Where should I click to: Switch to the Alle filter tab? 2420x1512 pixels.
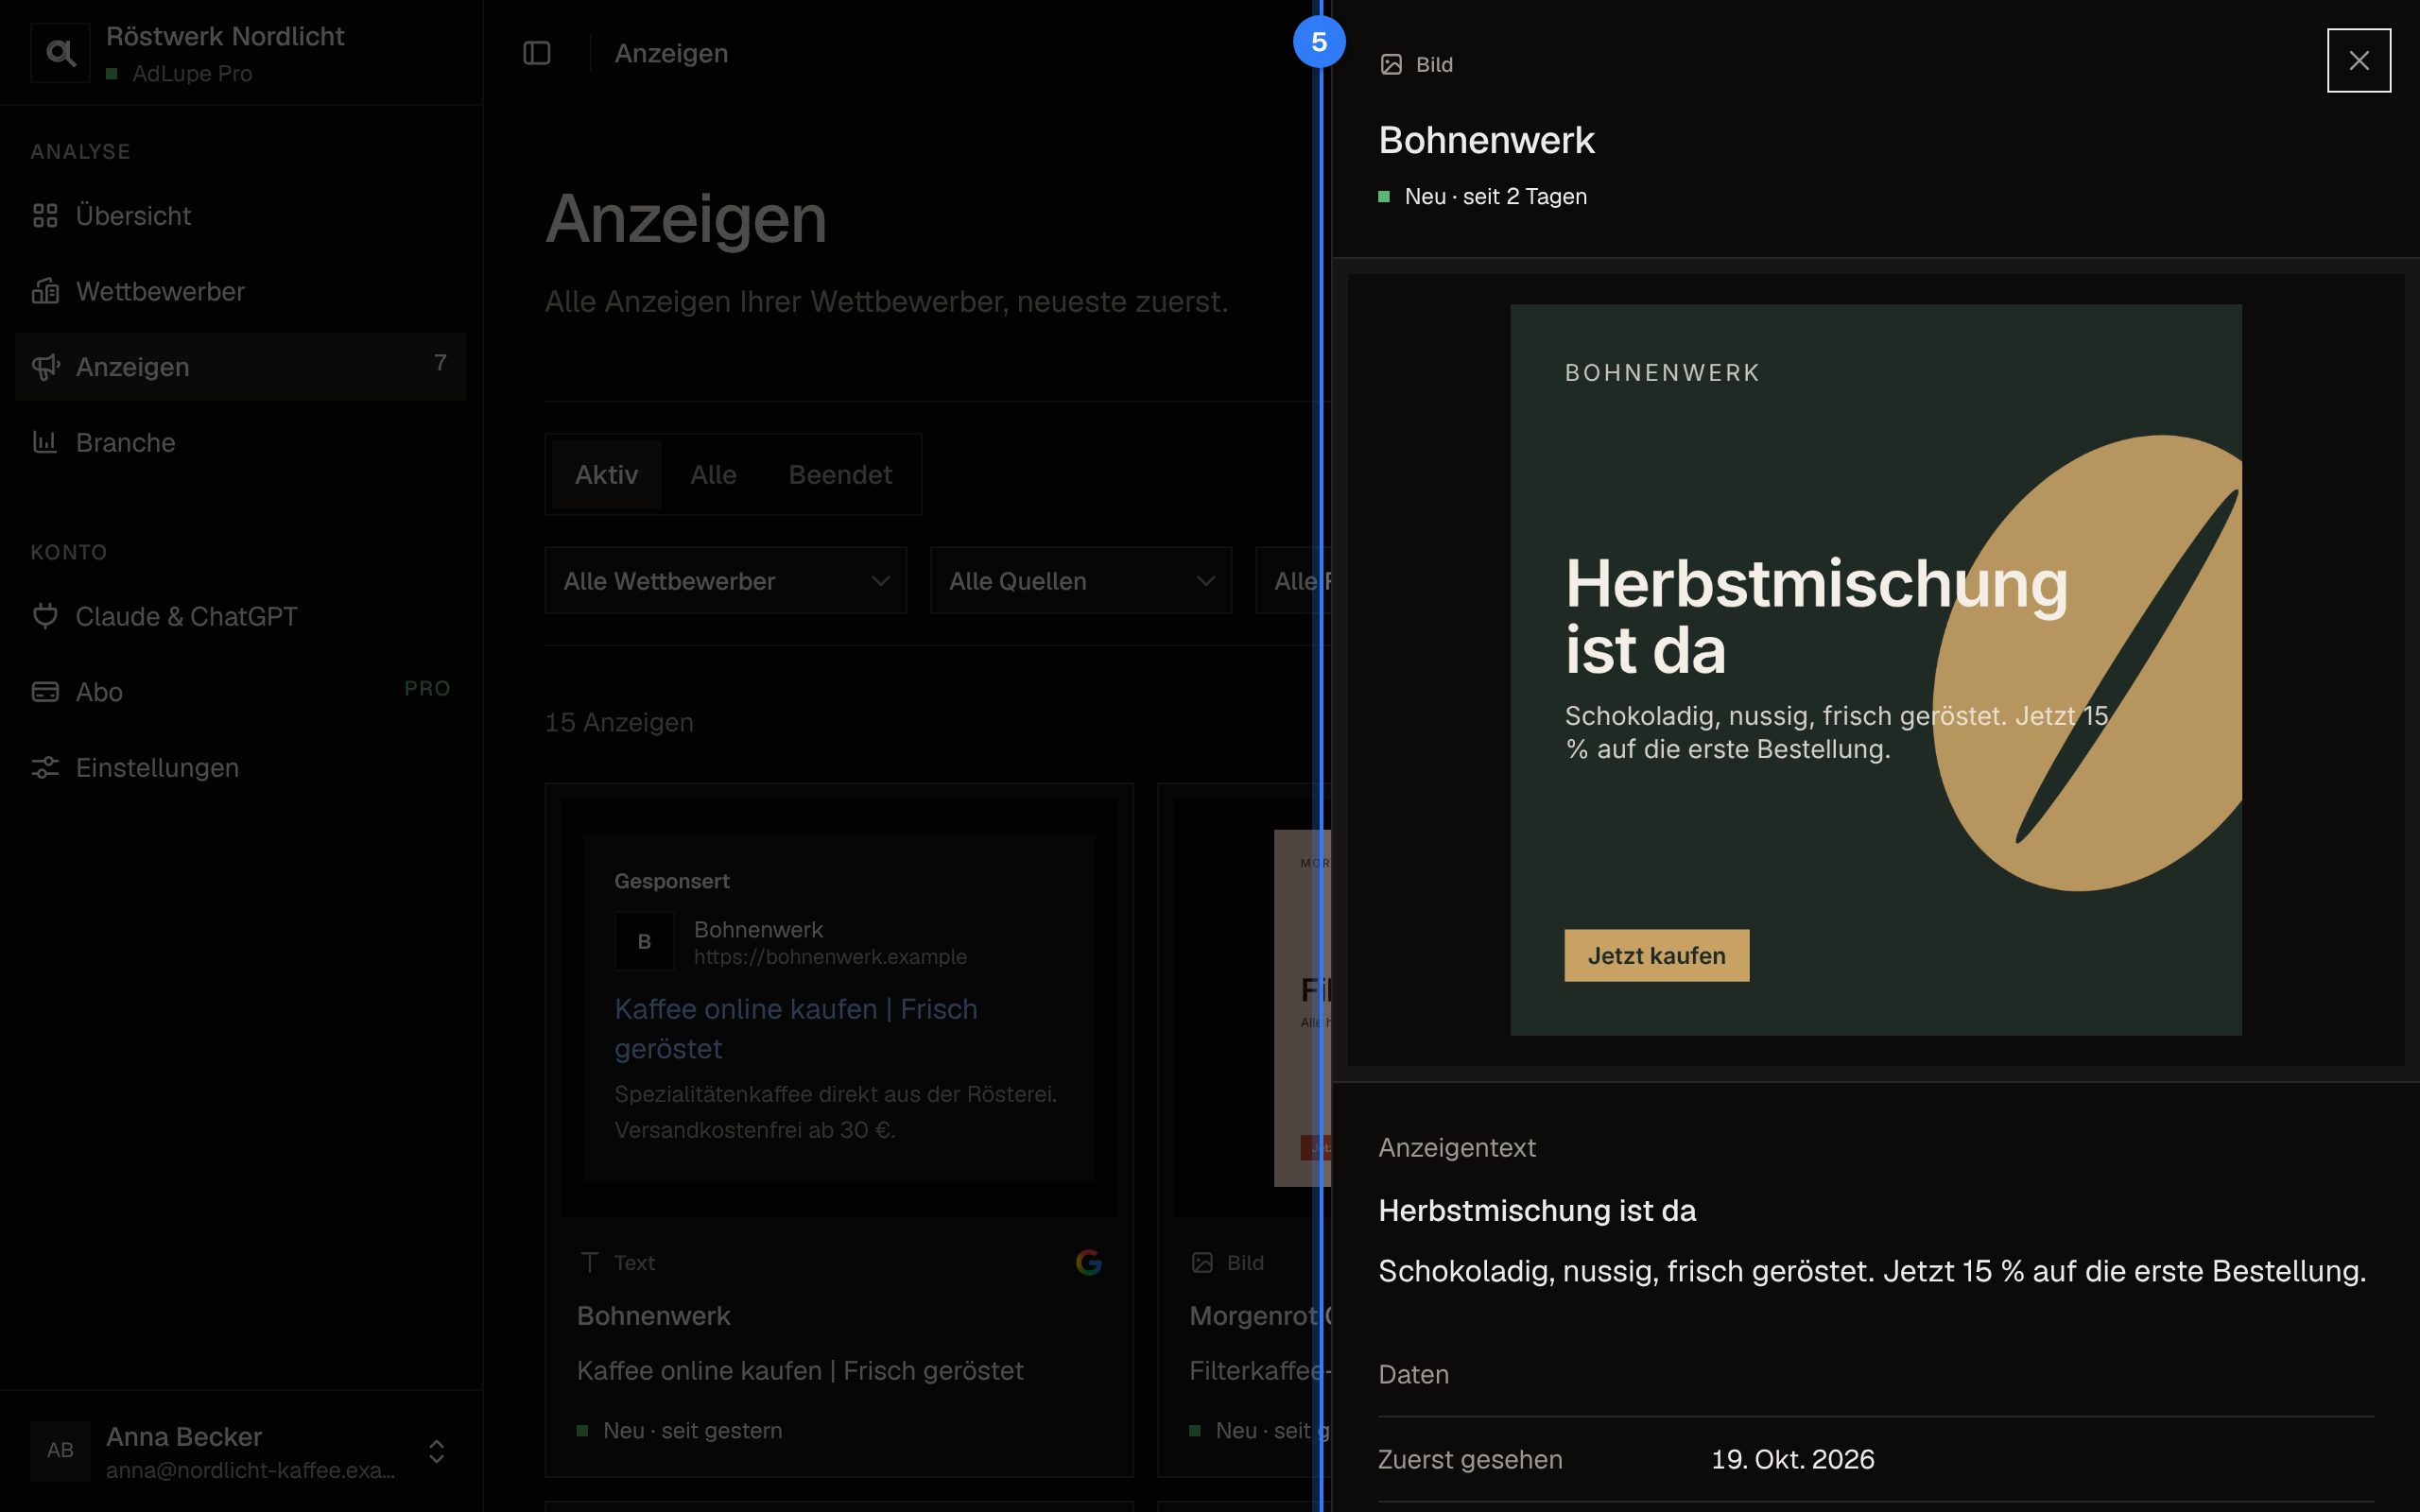pyautogui.click(x=713, y=475)
